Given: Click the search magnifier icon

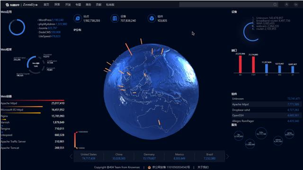Looking at the screenshot, I should (275, 5).
